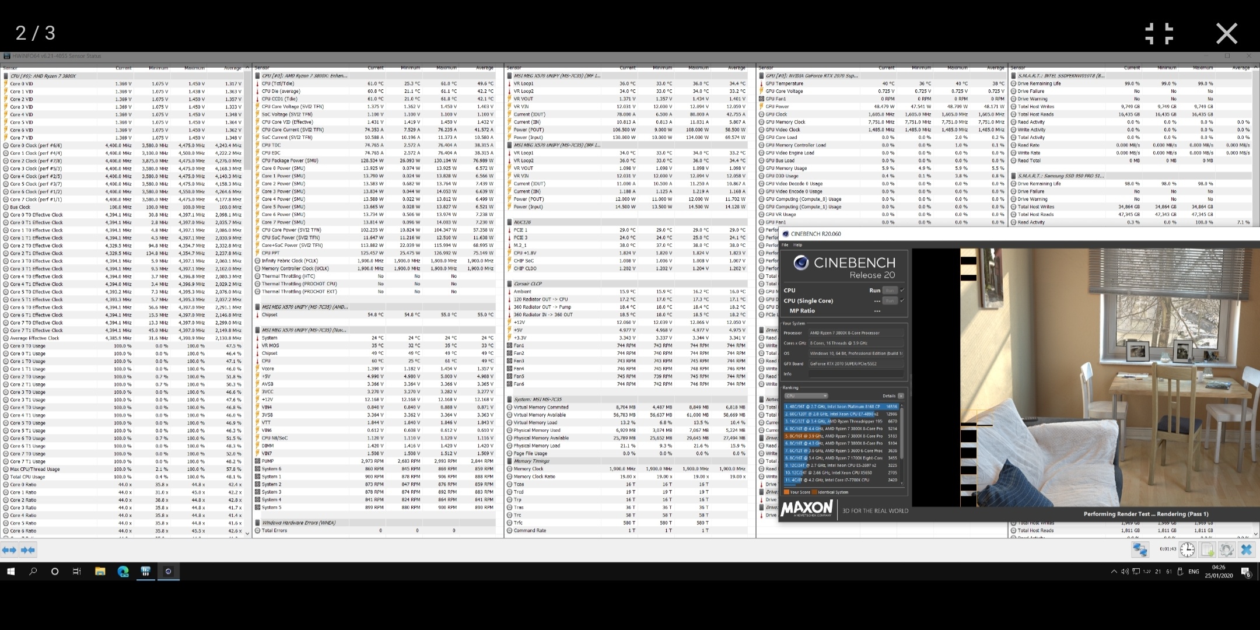Open the Windows Start menu

(x=10, y=572)
